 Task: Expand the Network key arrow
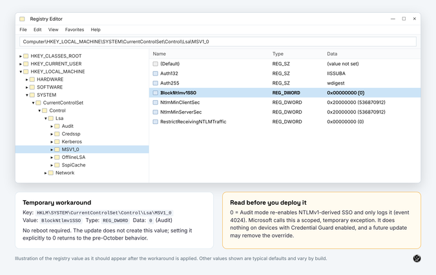click(46, 173)
